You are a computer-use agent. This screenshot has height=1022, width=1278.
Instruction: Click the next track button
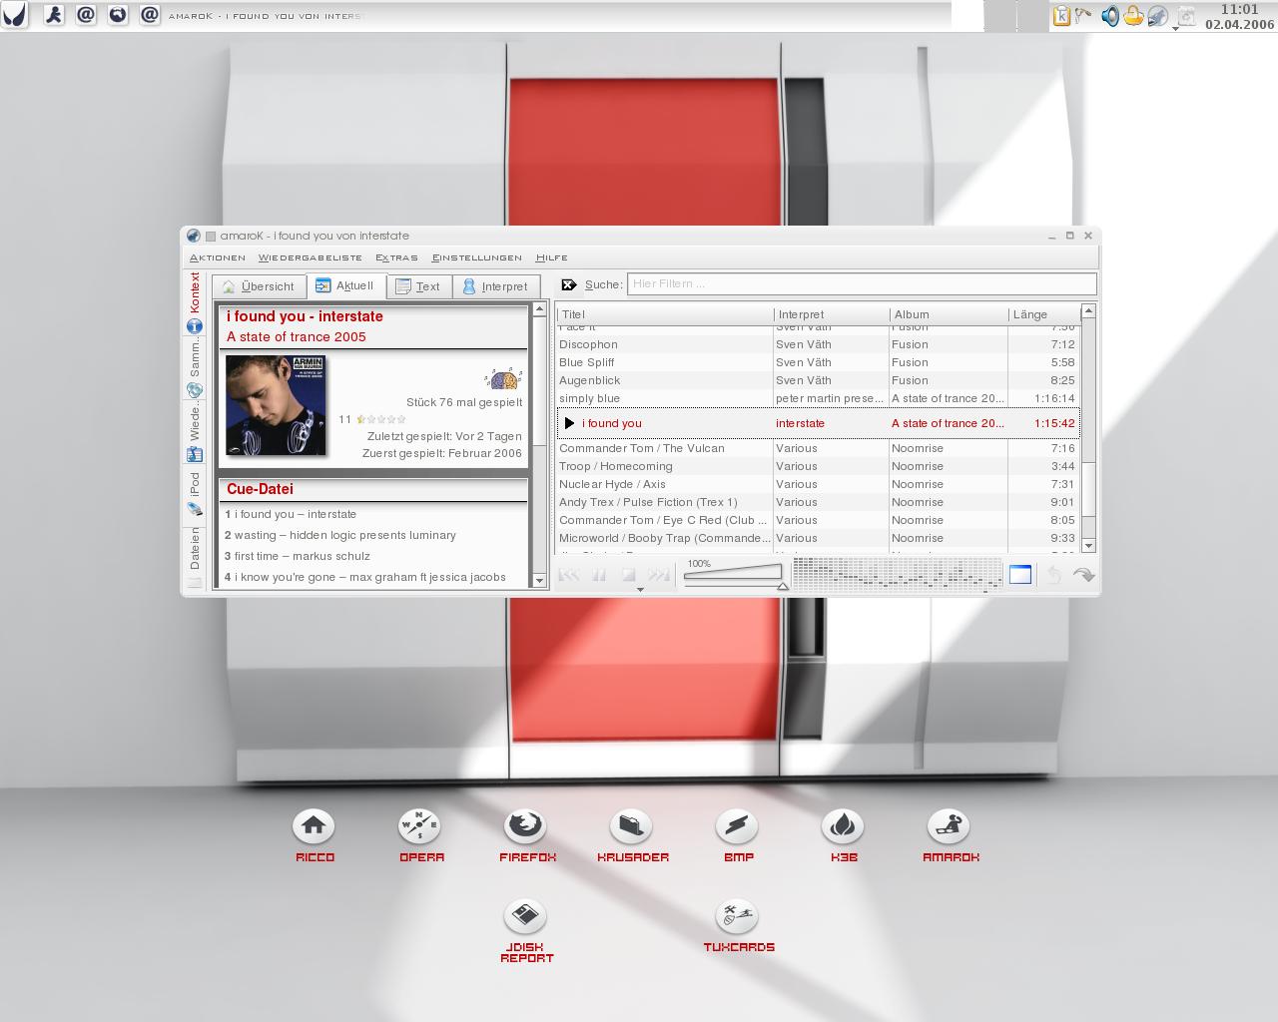658,575
